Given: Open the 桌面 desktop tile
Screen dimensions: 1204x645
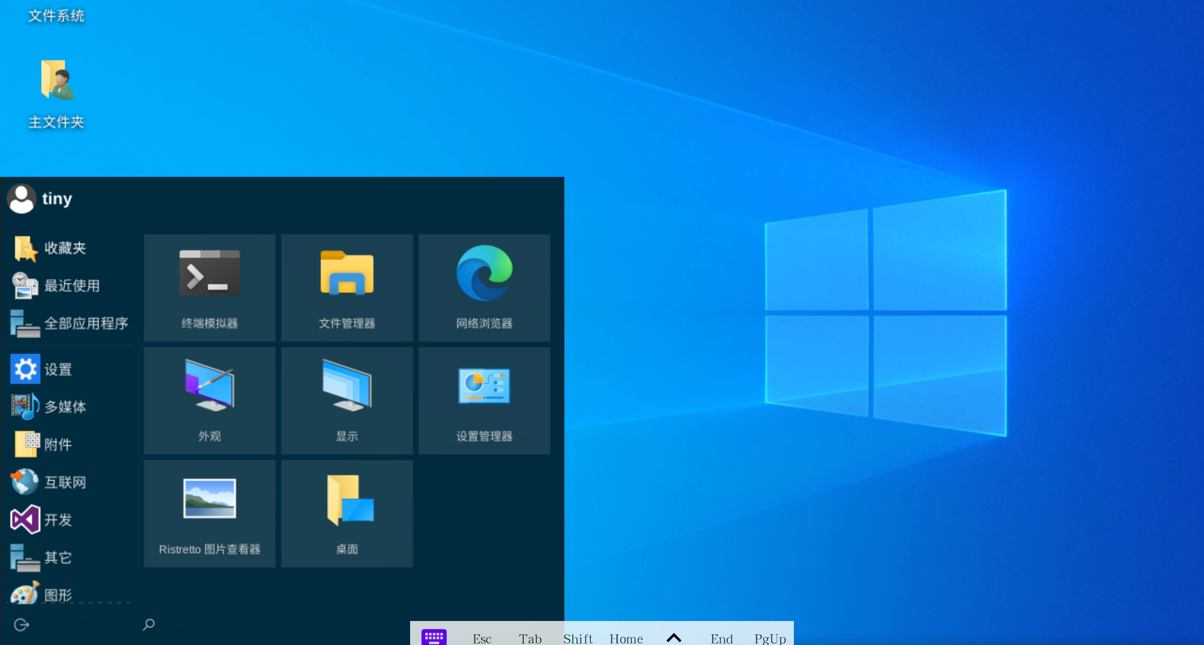Looking at the screenshot, I should click(347, 513).
